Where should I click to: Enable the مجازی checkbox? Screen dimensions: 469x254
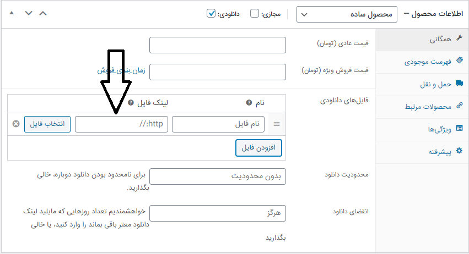point(255,13)
